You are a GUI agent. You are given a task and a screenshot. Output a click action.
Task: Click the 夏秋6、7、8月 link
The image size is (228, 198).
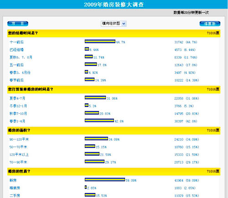[21, 57]
